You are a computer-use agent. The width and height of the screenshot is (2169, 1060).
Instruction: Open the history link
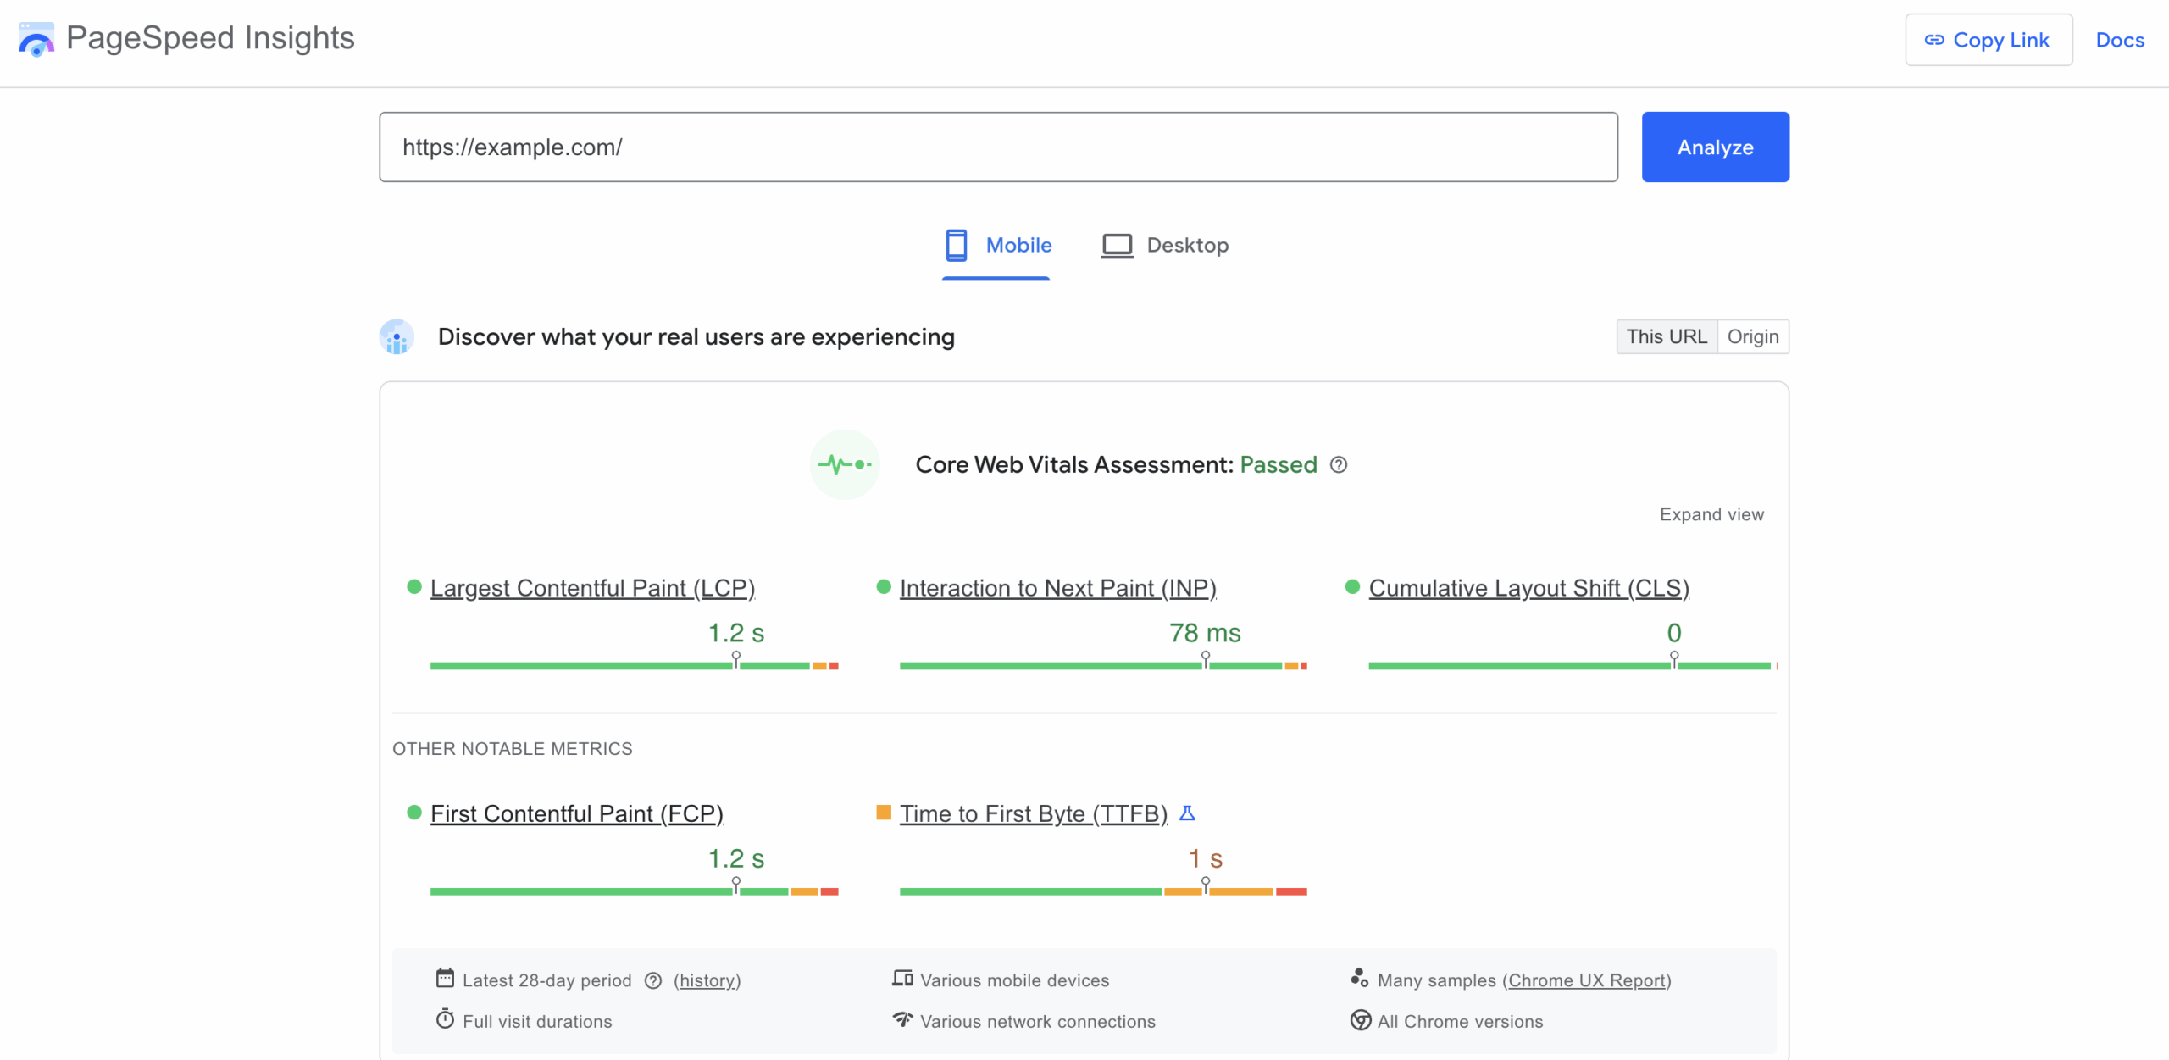[707, 980]
